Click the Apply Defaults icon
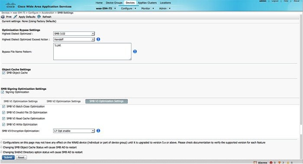This screenshot has width=303, height=164. pyautogui.click(x=15, y=17)
